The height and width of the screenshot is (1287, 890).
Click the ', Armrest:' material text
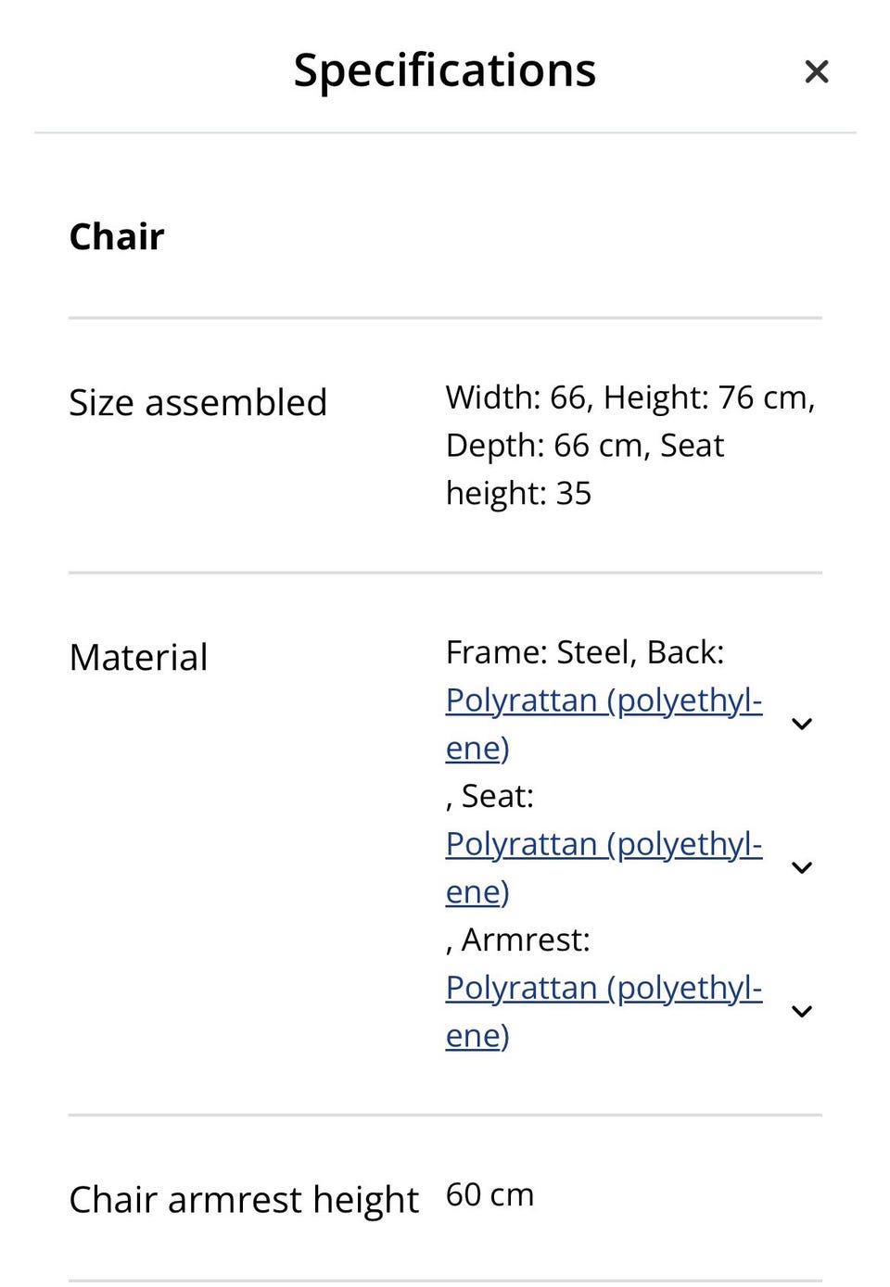[517, 940]
